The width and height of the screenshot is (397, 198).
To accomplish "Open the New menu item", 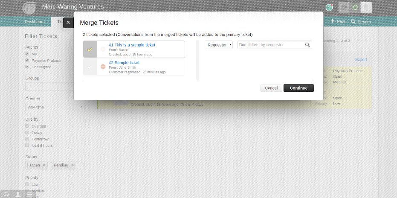I will [x=338, y=21].
